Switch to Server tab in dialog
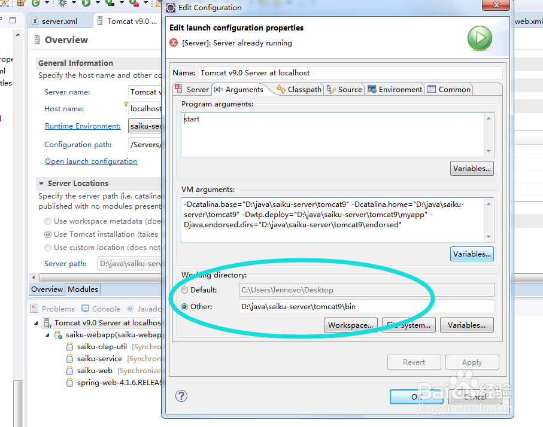This screenshot has height=427, width=543. pos(193,89)
